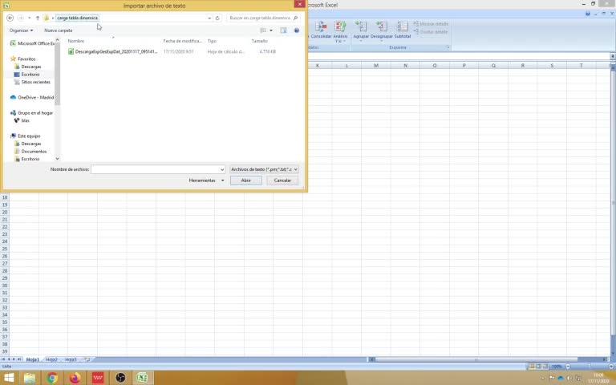Image resolution: width=616 pixels, height=385 pixels.
Task: Switch to Excel in the taskbar
Action: [143, 378]
